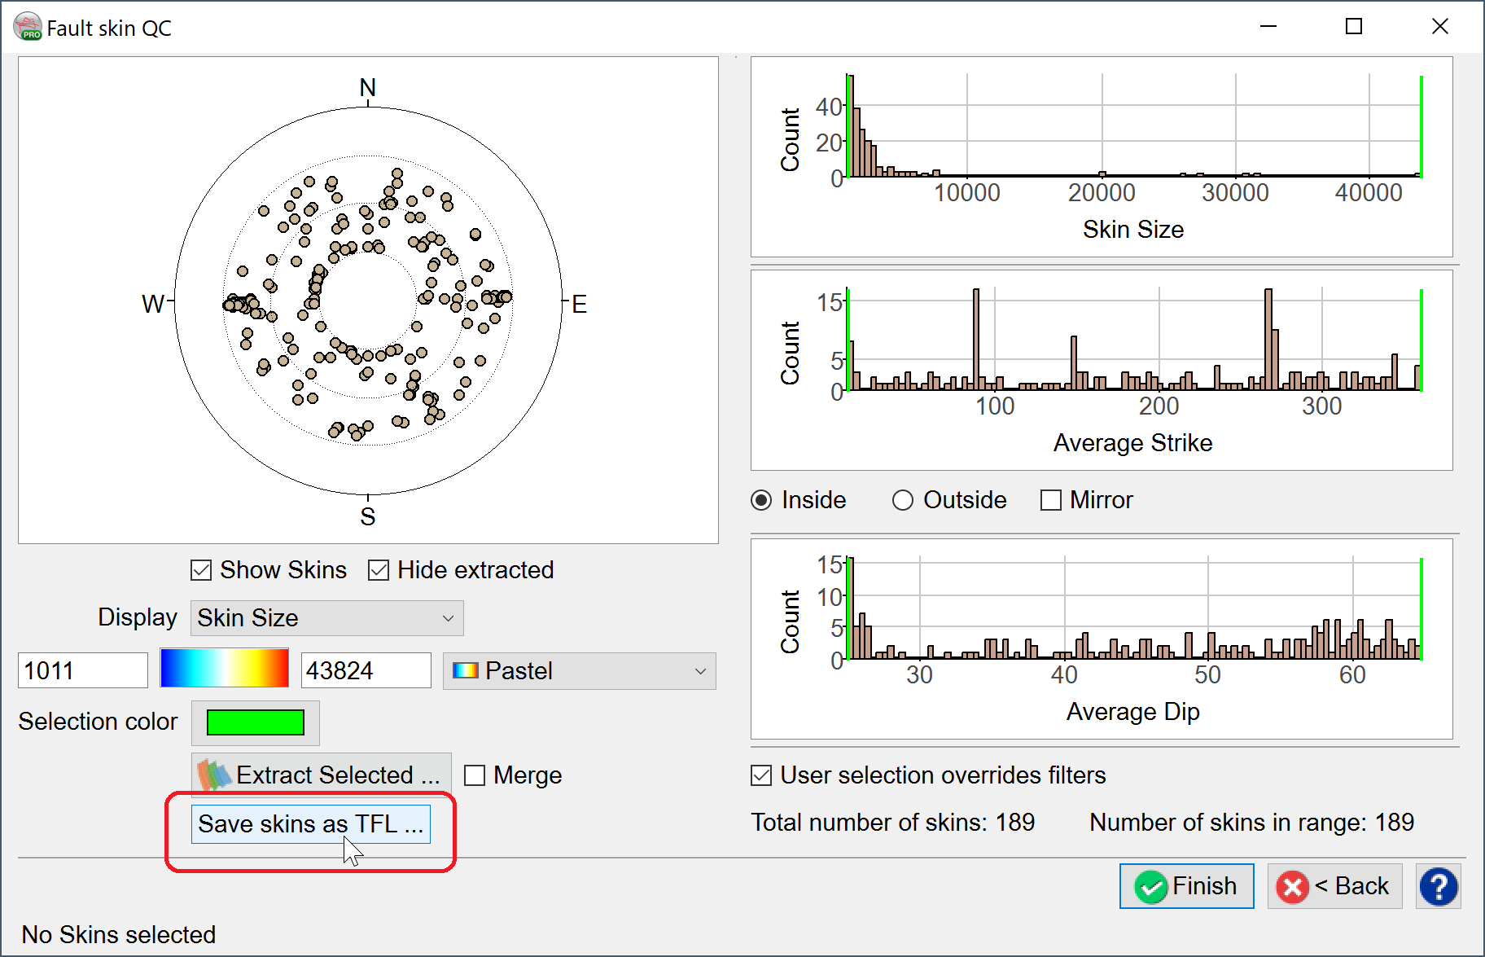Image resolution: width=1485 pixels, height=957 pixels.
Task: Enable the Mirror checkbox
Action: point(1051,500)
